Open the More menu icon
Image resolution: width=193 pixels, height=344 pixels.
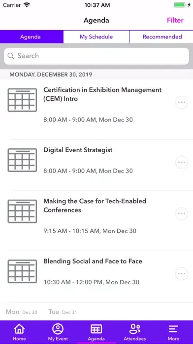[x=173, y=329]
